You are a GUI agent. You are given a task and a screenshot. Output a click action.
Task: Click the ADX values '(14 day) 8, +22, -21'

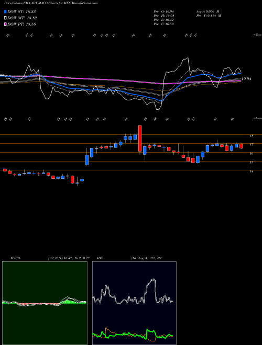(146, 258)
